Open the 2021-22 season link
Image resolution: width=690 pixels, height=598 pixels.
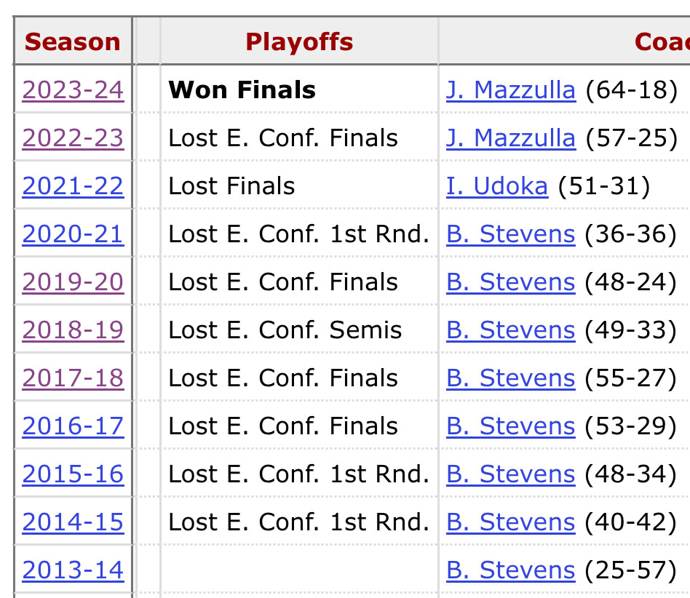tap(73, 186)
